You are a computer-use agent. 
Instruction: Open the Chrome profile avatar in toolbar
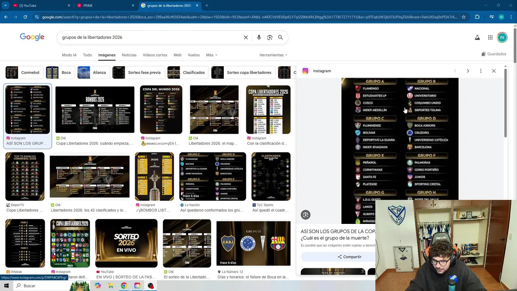tap(501, 17)
